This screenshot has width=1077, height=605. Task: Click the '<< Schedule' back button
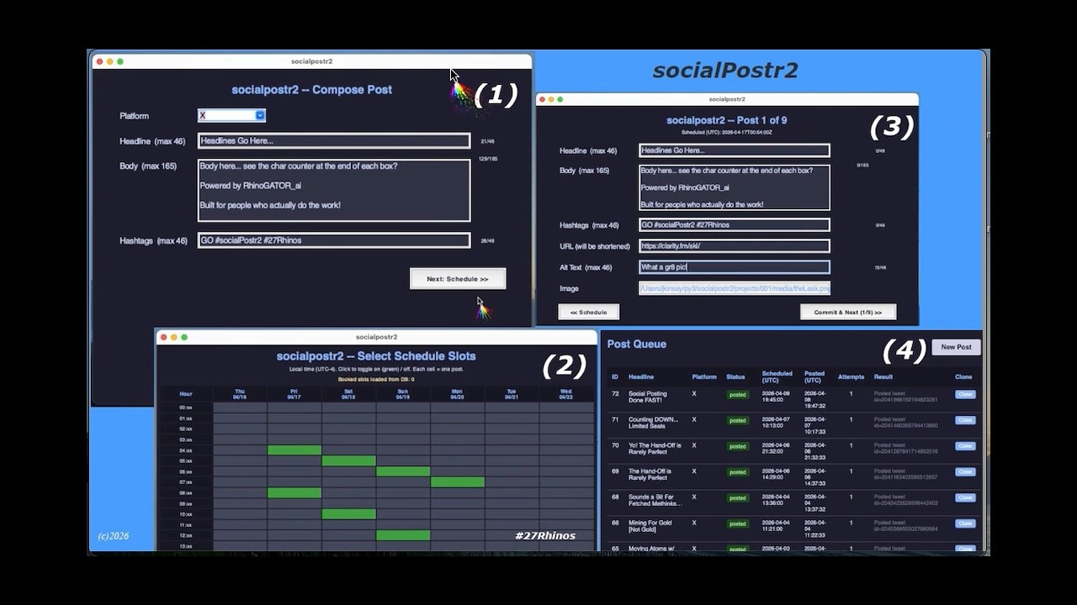[589, 312]
